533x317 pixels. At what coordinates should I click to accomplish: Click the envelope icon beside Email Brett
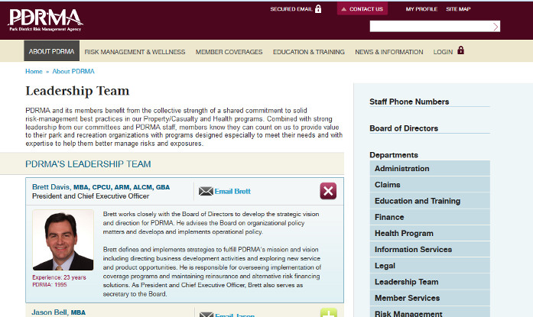point(206,191)
